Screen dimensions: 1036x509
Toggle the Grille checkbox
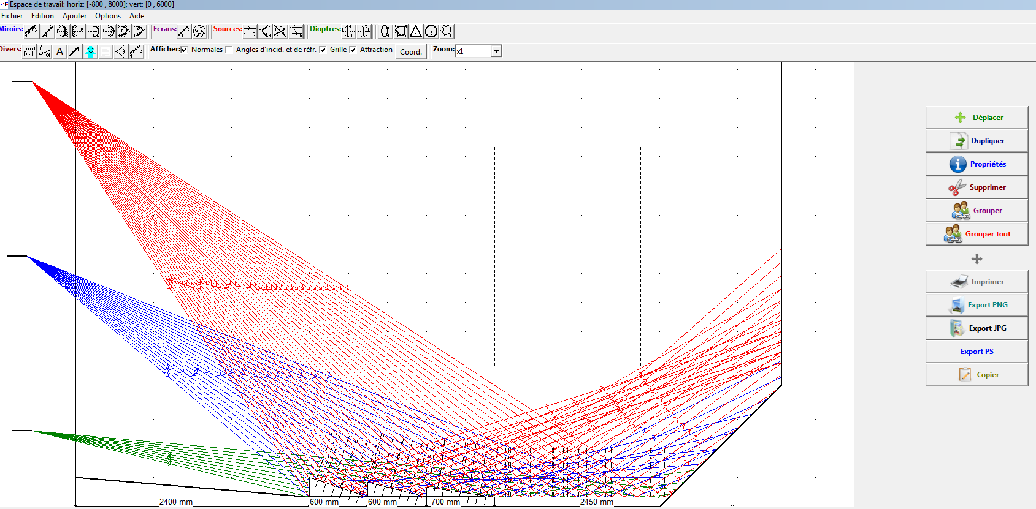(x=323, y=50)
